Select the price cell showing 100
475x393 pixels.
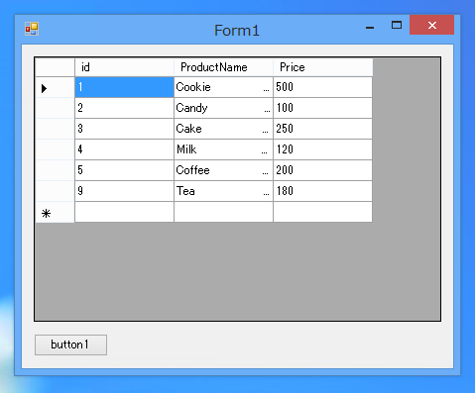[322, 108]
